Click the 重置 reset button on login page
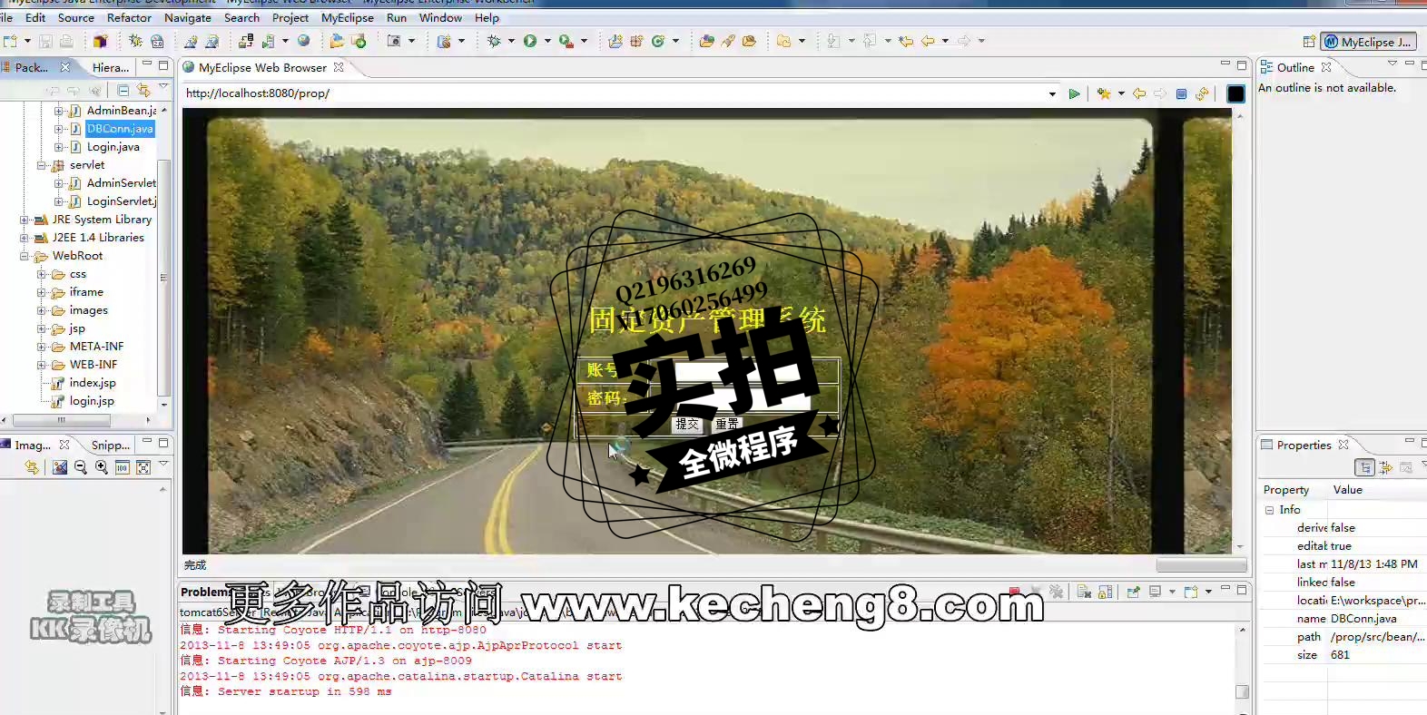The height and width of the screenshot is (715, 1427). coord(727,424)
